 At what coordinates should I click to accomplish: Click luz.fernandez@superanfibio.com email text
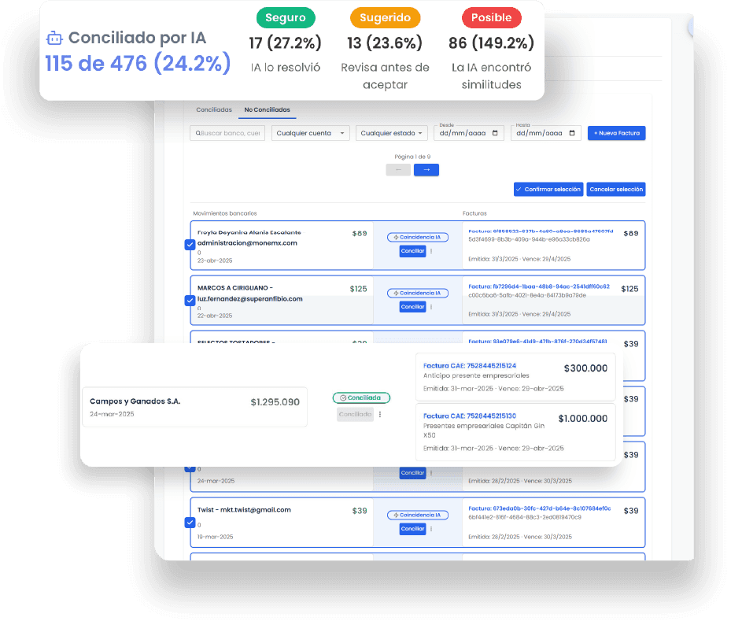(250, 299)
